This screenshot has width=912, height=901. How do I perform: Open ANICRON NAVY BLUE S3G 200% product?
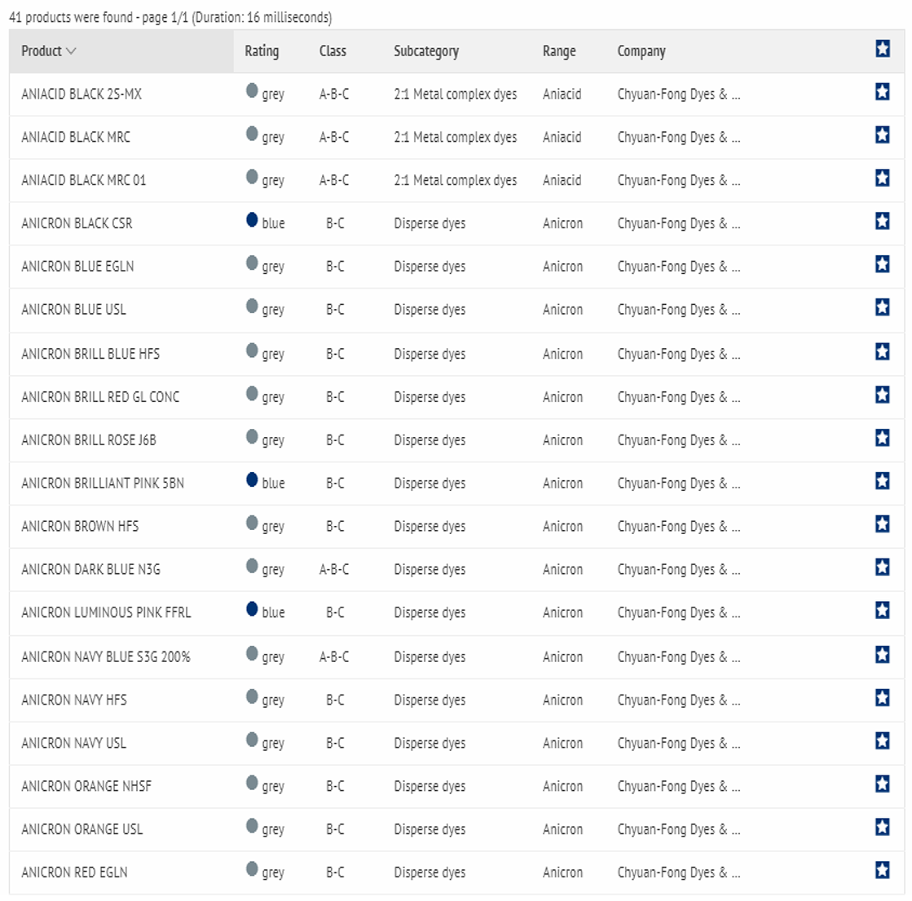click(x=106, y=656)
